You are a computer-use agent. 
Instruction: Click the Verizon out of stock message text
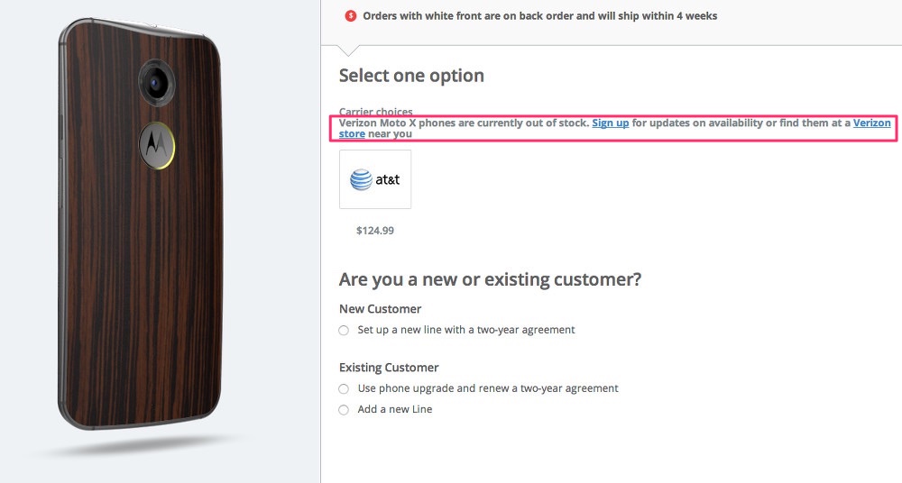coord(464,123)
